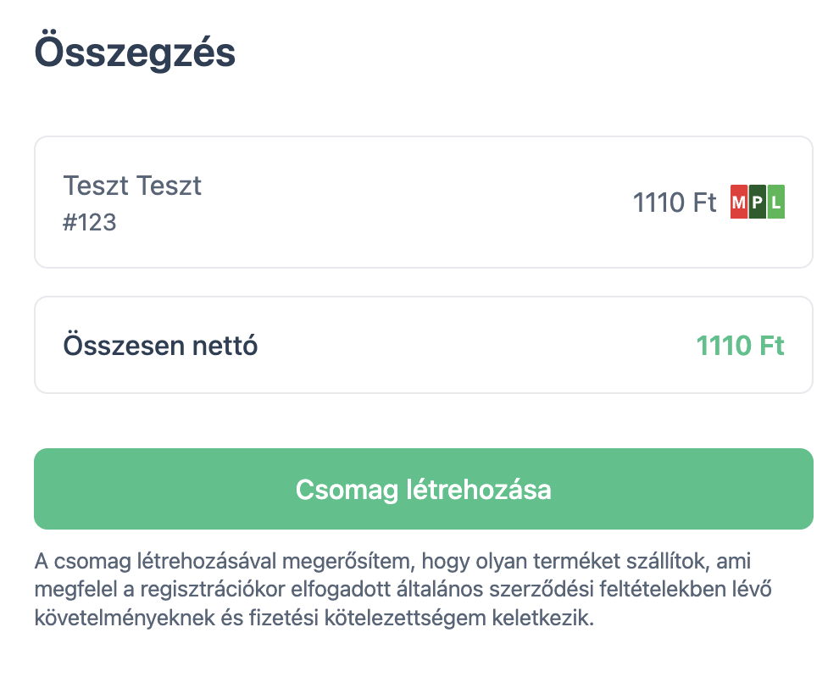
Task: Click the #123 order number
Action: click(x=89, y=222)
